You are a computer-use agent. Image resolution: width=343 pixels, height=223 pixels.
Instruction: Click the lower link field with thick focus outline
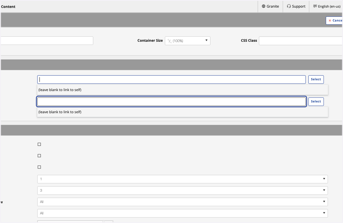(x=171, y=102)
